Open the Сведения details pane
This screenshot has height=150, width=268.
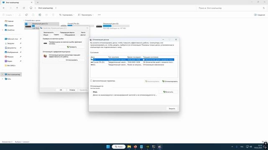pyautogui.click(x=260, y=15)
